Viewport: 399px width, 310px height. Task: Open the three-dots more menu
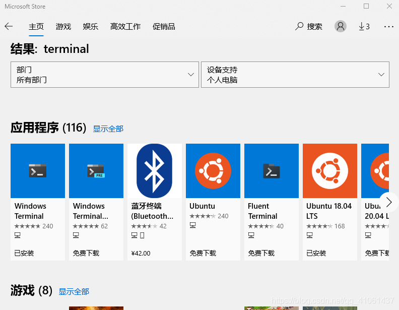389,27
